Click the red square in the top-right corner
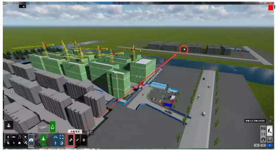 pos(271,8)
